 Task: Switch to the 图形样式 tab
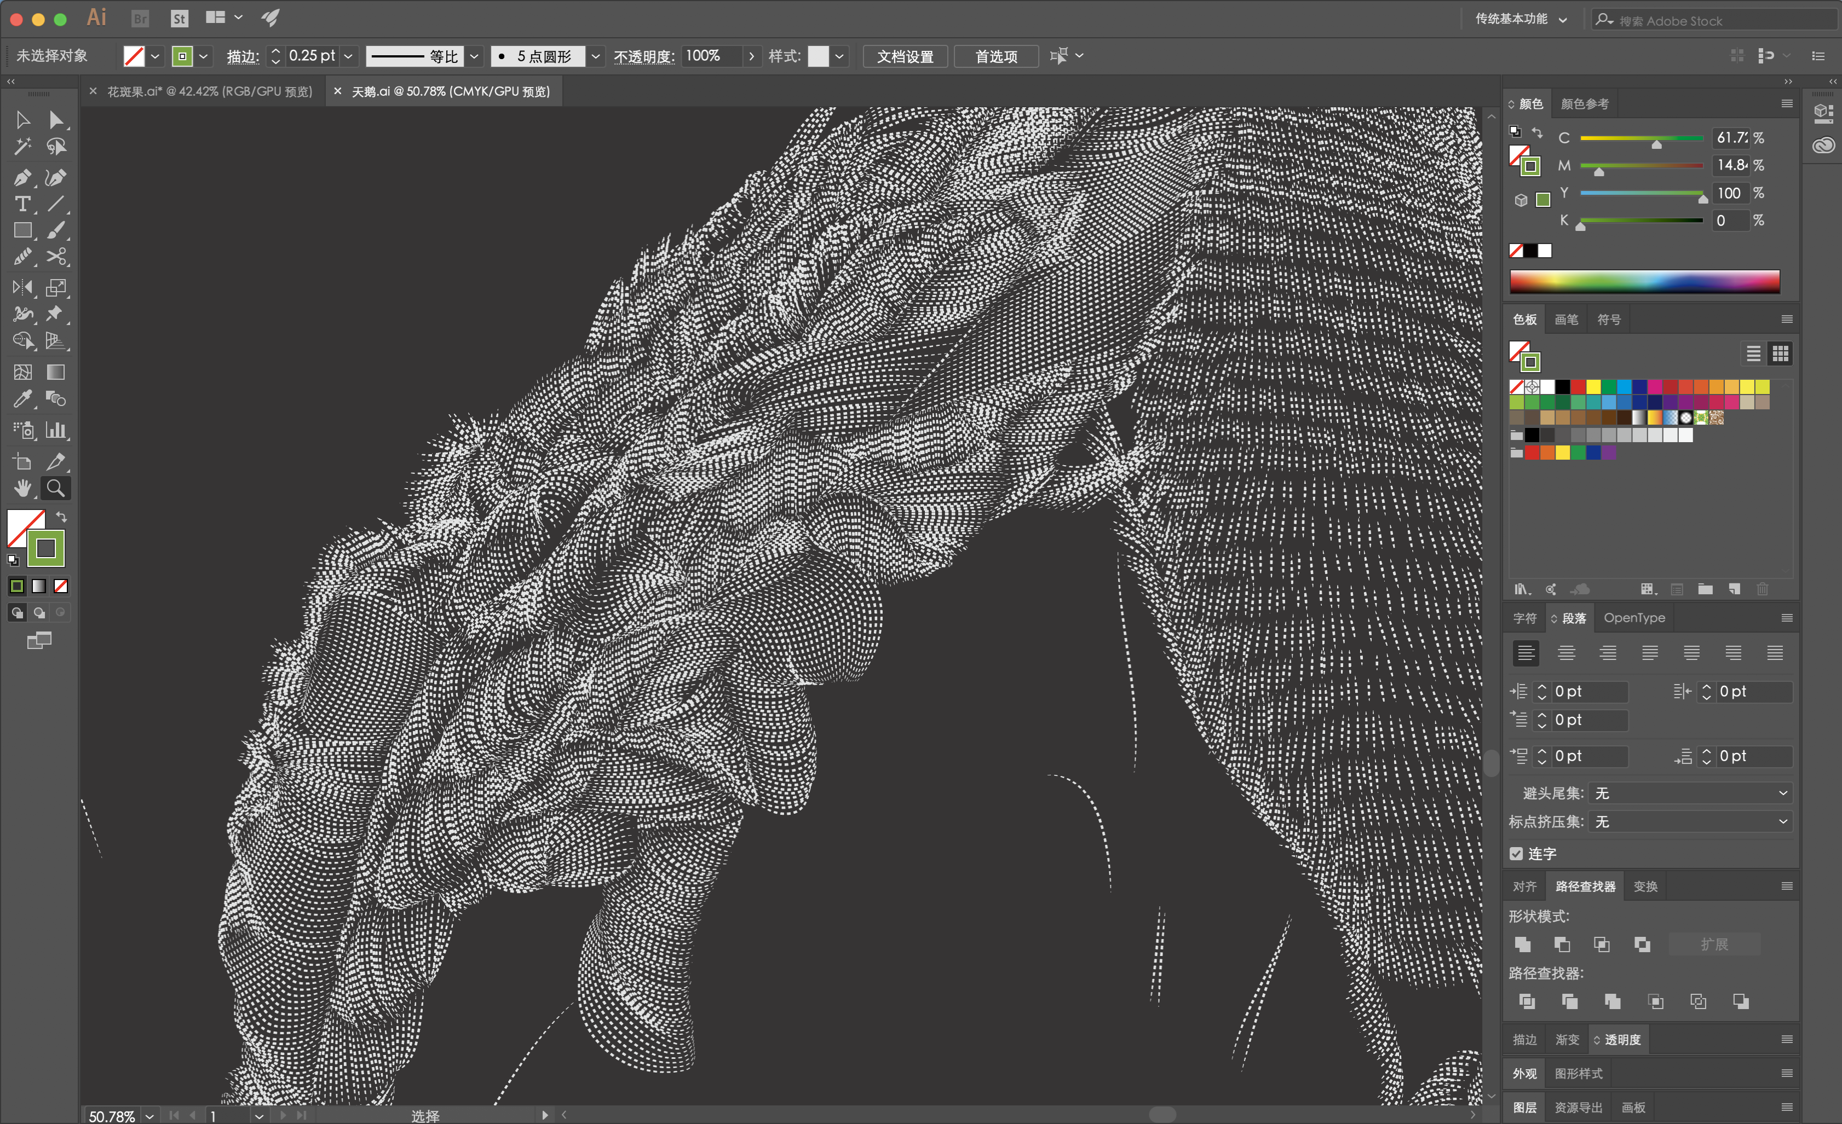click(x=1578, y=1074)
